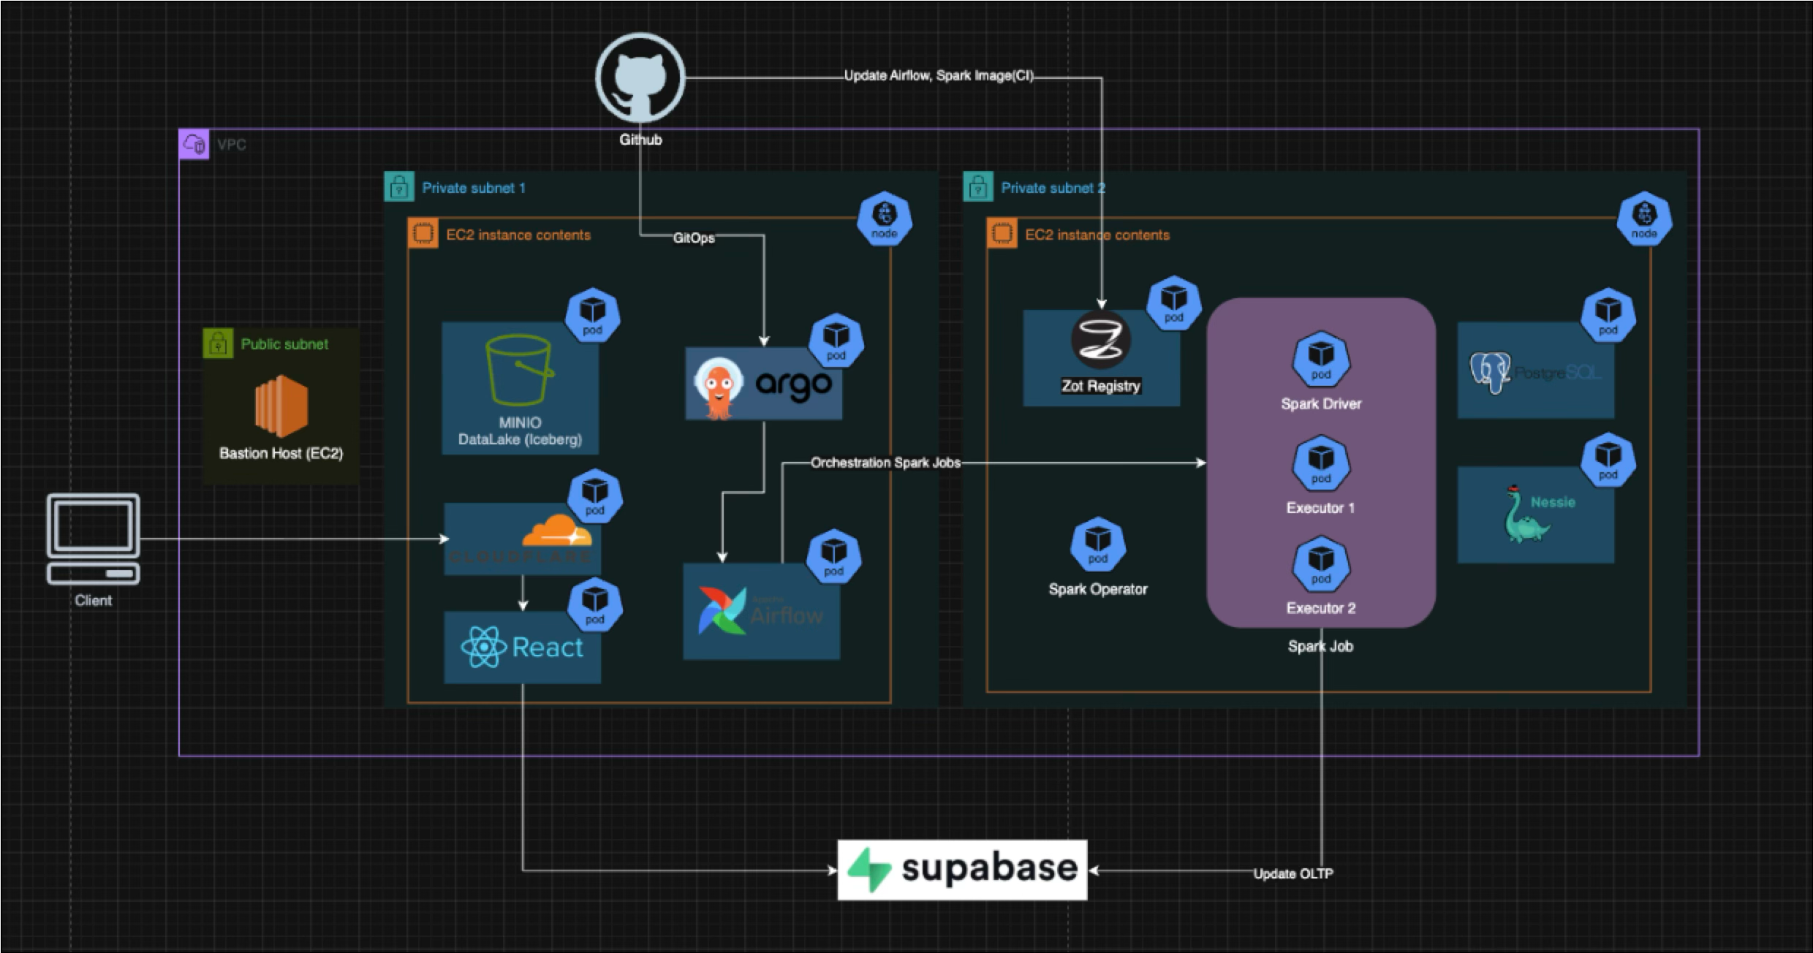Screen dimensions: 1813x953
Task: Select the pod badge on PostgreSQL box
Action: pos(1608,315)
